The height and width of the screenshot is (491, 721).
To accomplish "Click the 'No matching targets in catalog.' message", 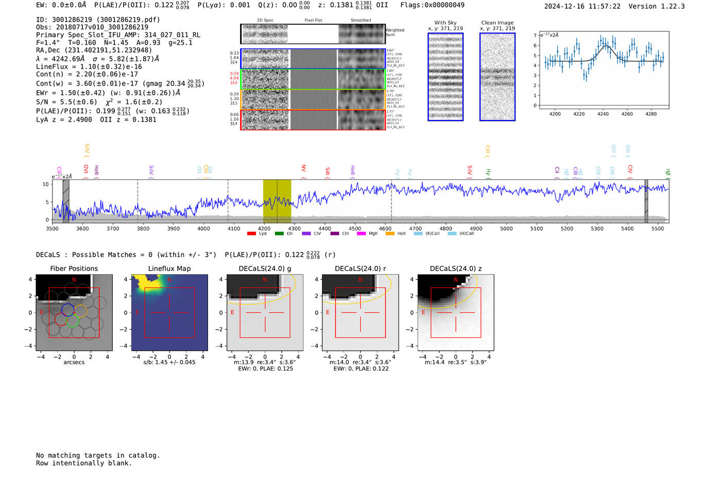I will coord(98,455).
